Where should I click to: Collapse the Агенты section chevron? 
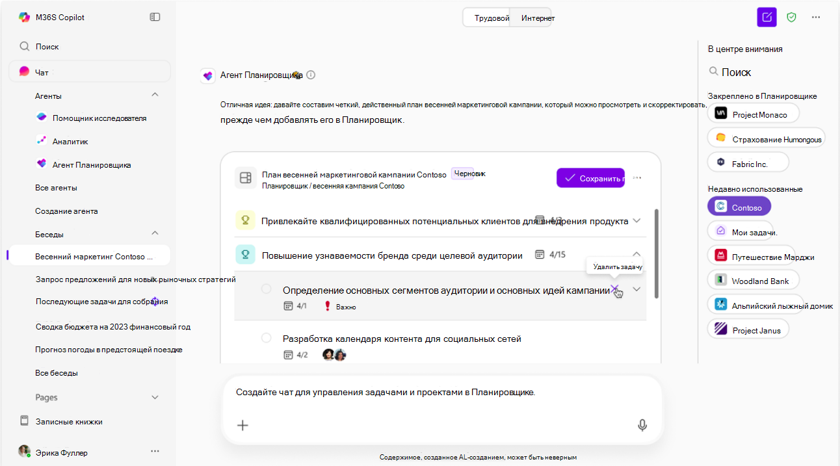155,95
